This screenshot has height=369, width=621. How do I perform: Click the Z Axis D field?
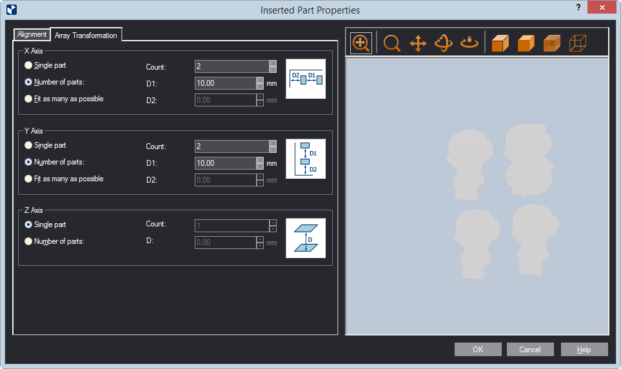[x=226, y=242]
